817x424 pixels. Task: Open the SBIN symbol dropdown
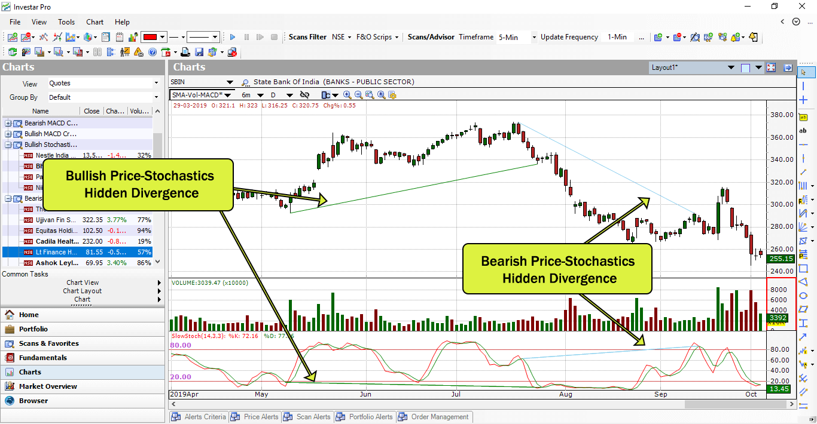(230, 82)
